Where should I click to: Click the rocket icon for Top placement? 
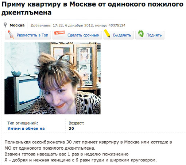click(11, 35)
